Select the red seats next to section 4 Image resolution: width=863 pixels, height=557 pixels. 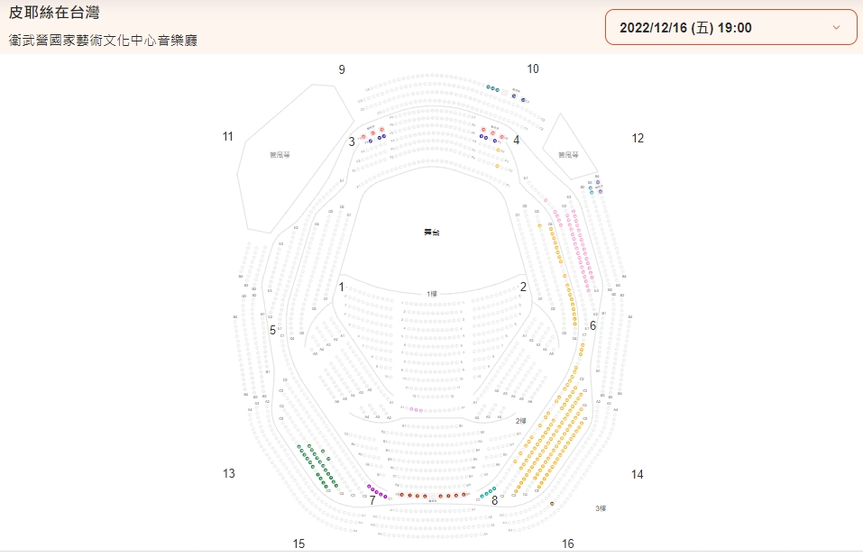pos(492,132)
